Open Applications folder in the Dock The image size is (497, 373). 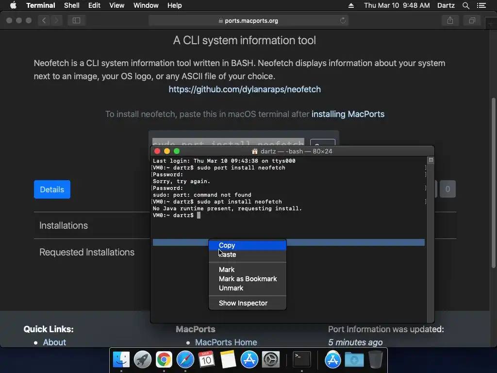click(x=332, y=359)
